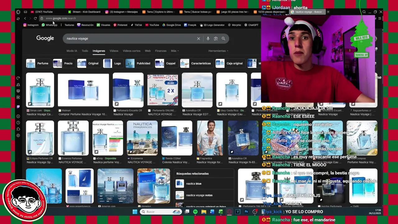The image size is (398, 224).
Task: Open the sidebar player icon
Action: click(18, 116)
